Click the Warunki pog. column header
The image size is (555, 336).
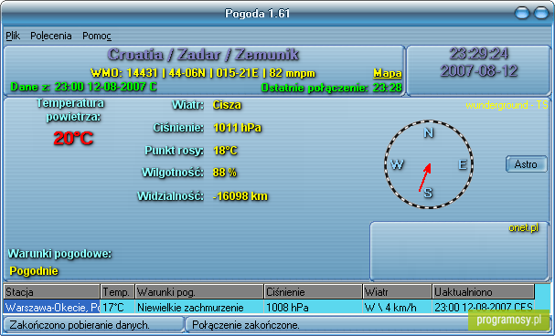point(199,292)
